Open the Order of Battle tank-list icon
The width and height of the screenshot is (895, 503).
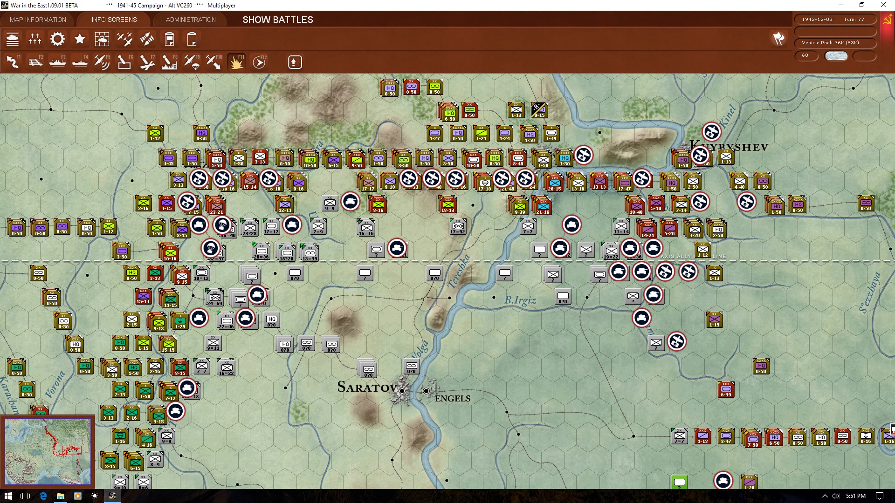pos(13,39)
